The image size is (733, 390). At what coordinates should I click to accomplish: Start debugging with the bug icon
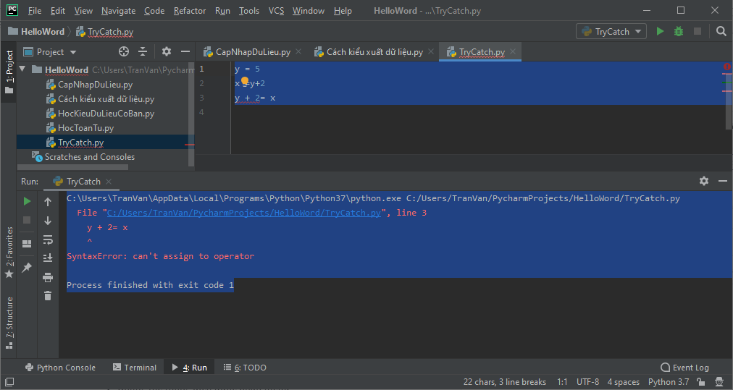tap(679, 31)
